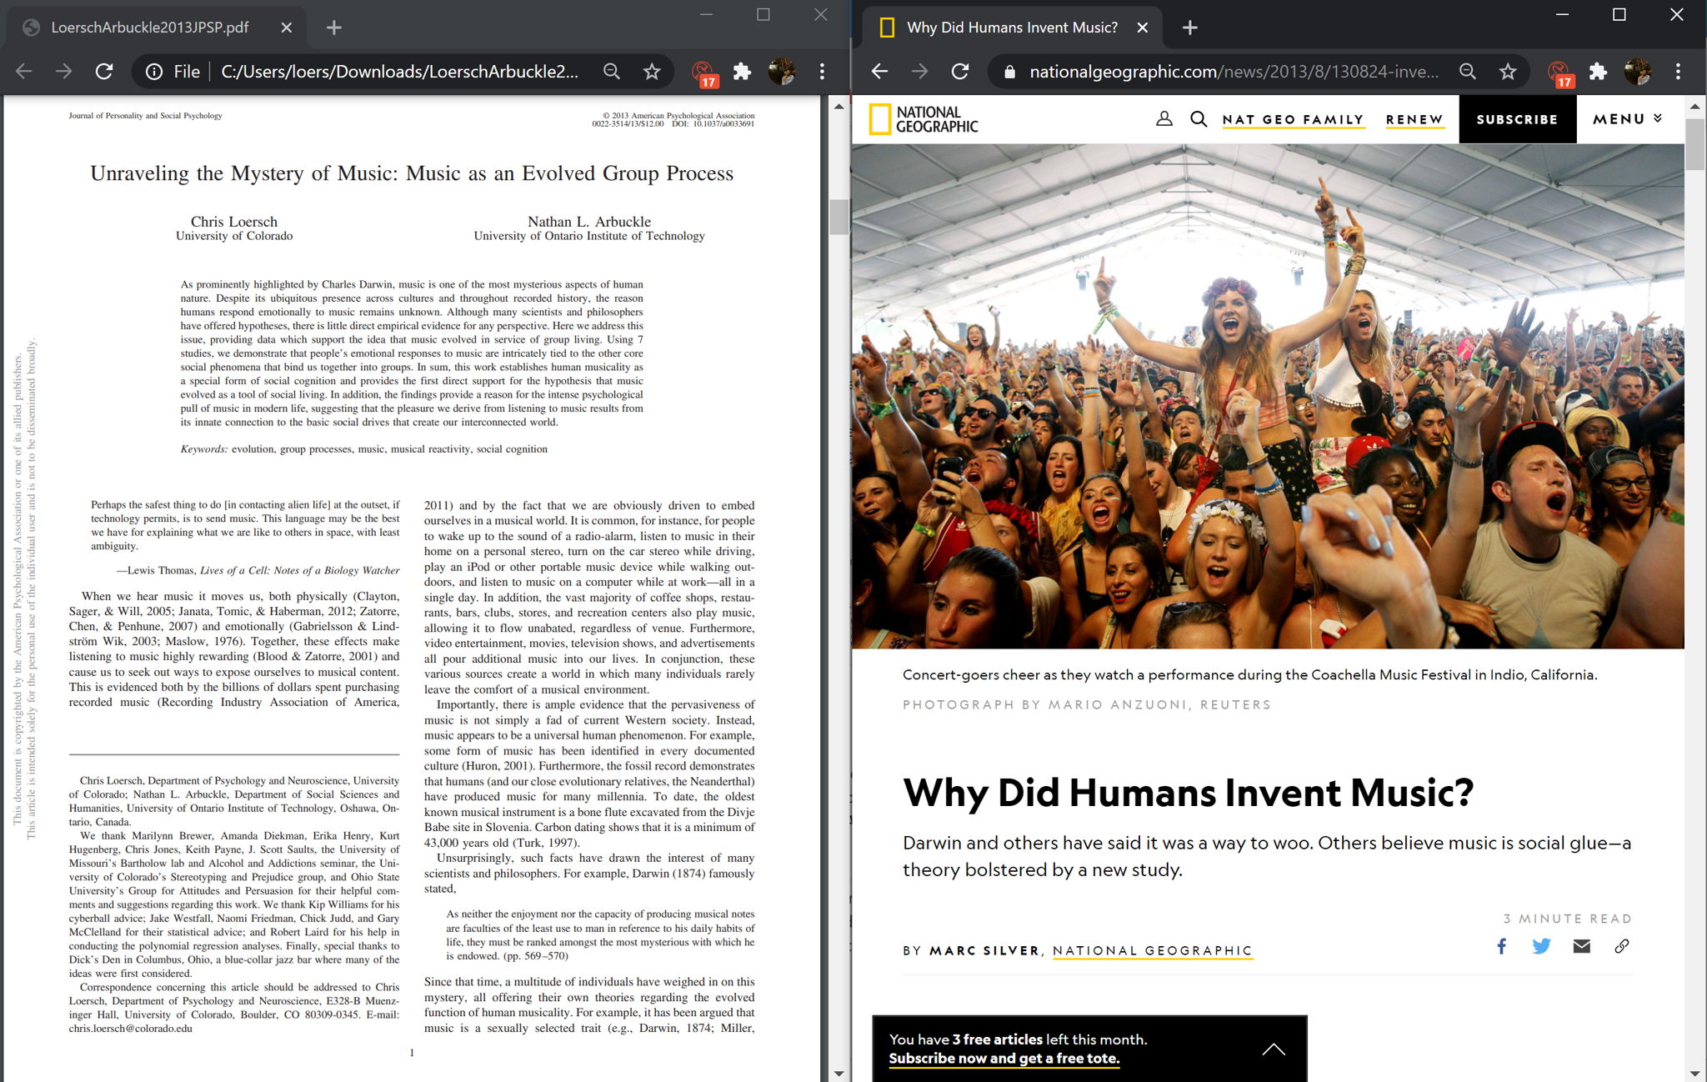Click 'Why Did Humans Invent Music?' headline

(1189, 792)
